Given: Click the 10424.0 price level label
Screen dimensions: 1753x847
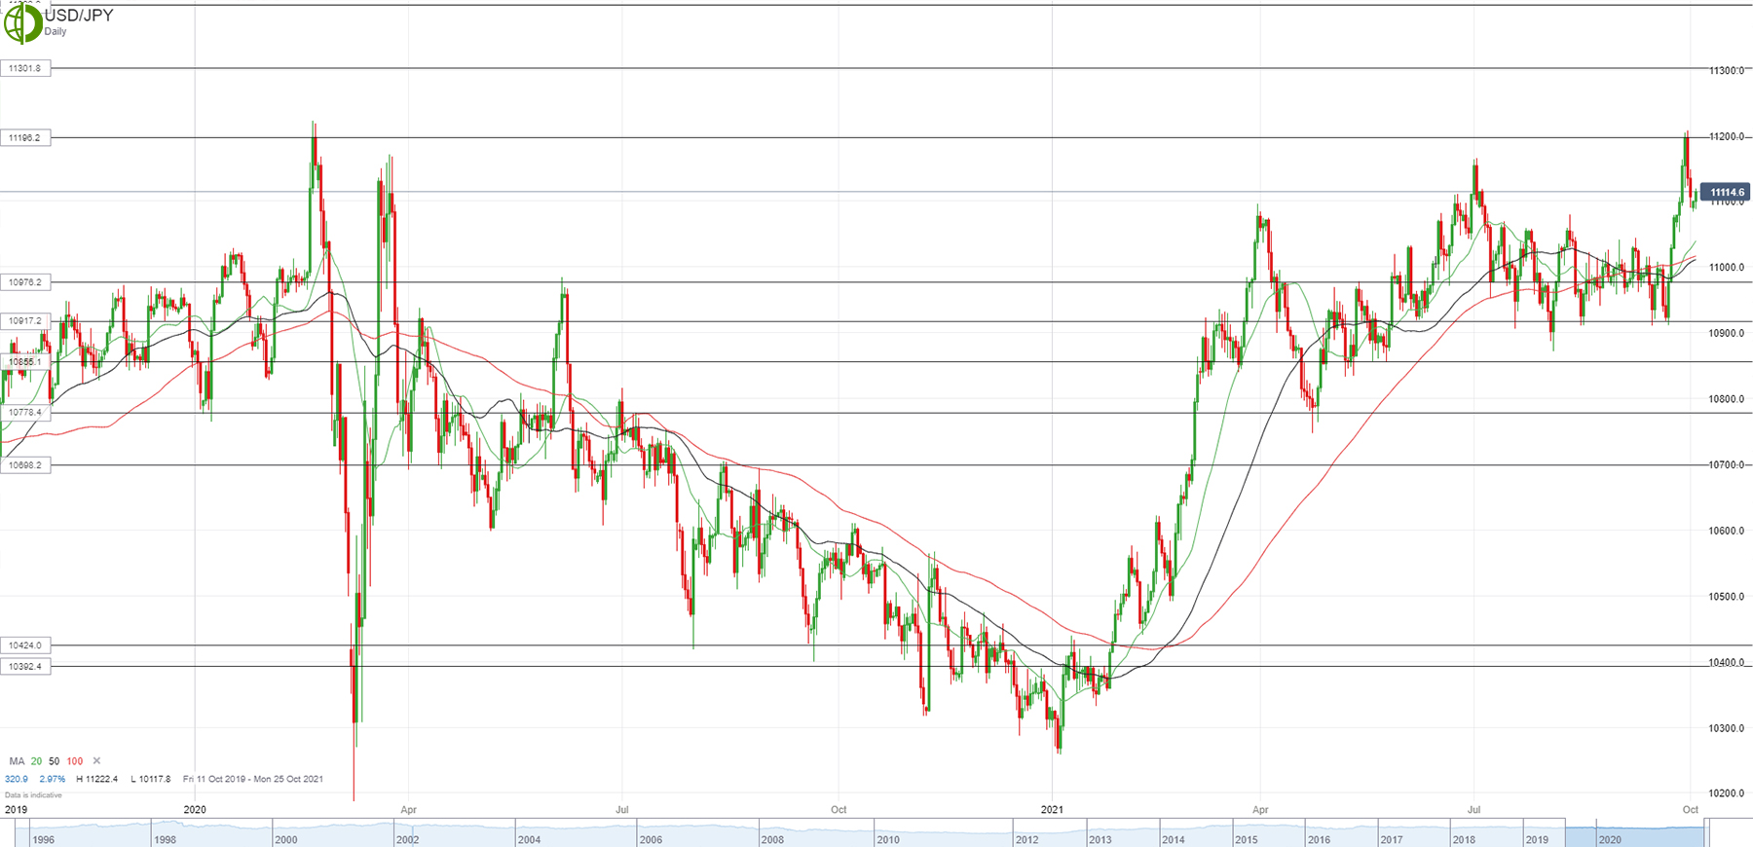Looking at the screenshot, I should click(x=25, y=645).
